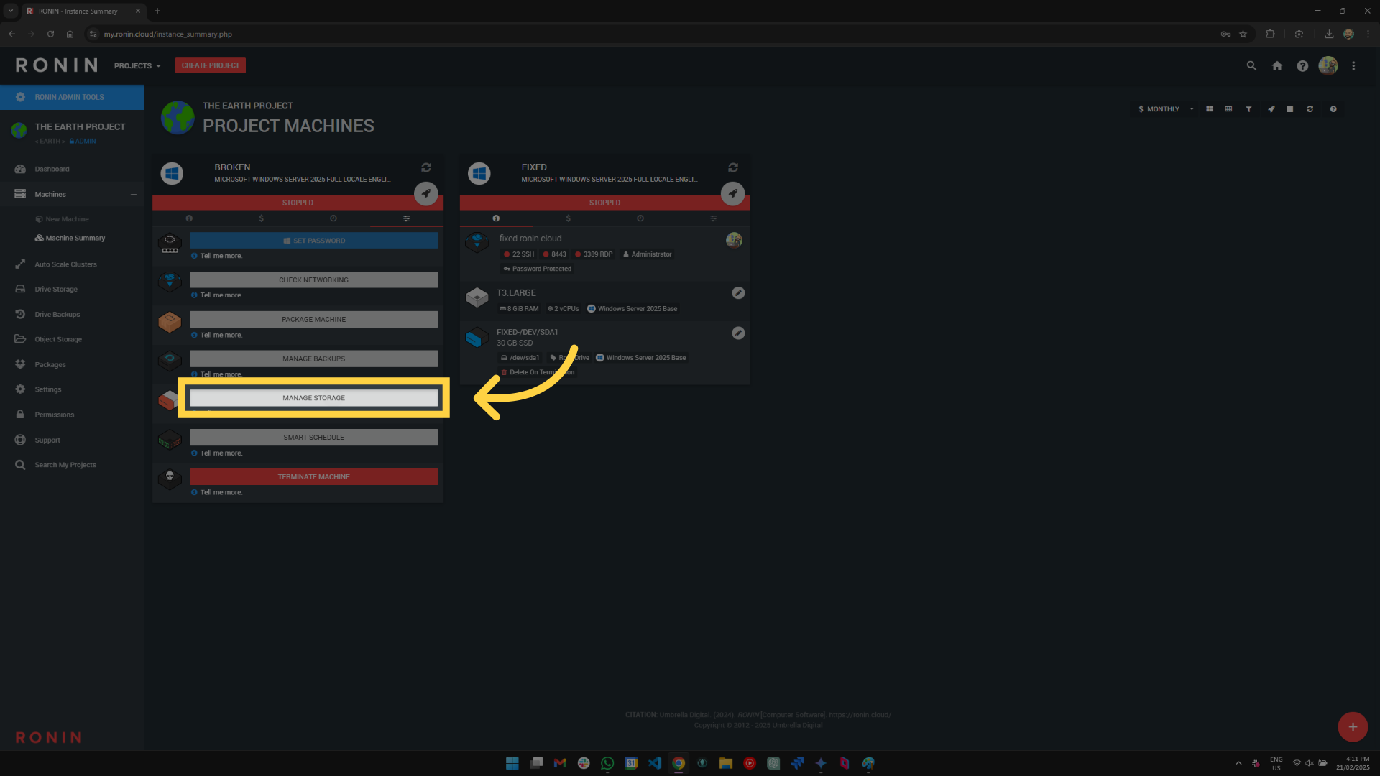Click the owner avatar on FIXED card

click(734, 240)
